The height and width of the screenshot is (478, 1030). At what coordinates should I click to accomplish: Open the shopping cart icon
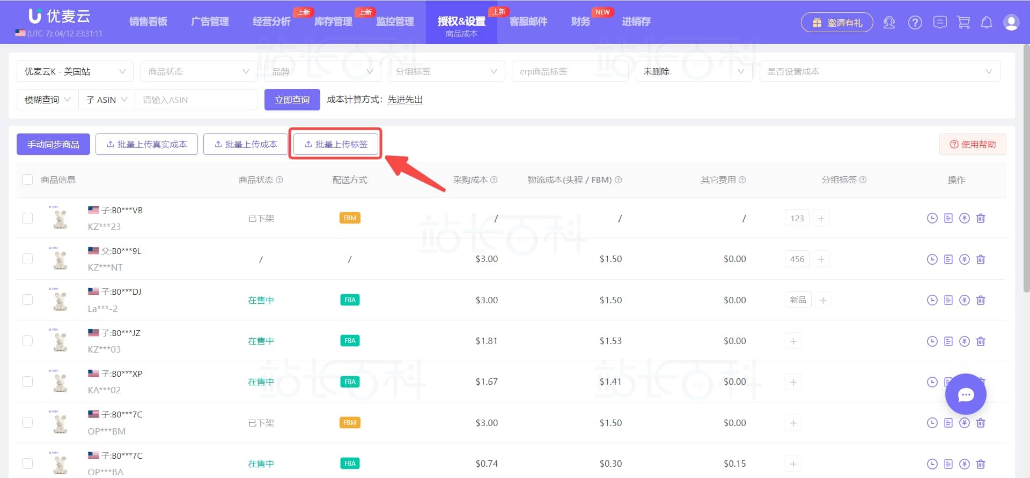[963, 23]
